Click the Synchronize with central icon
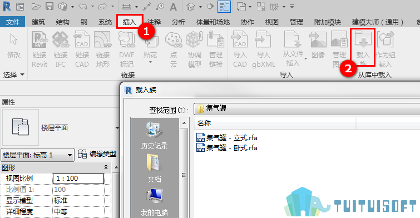 click(x=63, y=7)
